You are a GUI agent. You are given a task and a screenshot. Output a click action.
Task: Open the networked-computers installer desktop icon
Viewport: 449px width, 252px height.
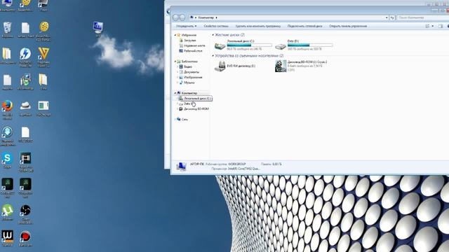point(25,82)
